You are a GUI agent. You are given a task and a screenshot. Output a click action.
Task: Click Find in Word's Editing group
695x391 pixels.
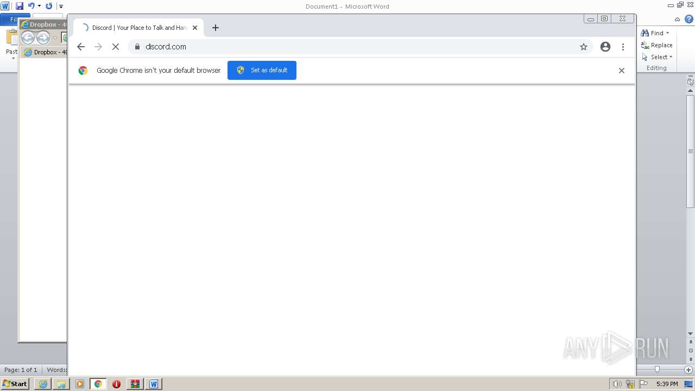652,33
